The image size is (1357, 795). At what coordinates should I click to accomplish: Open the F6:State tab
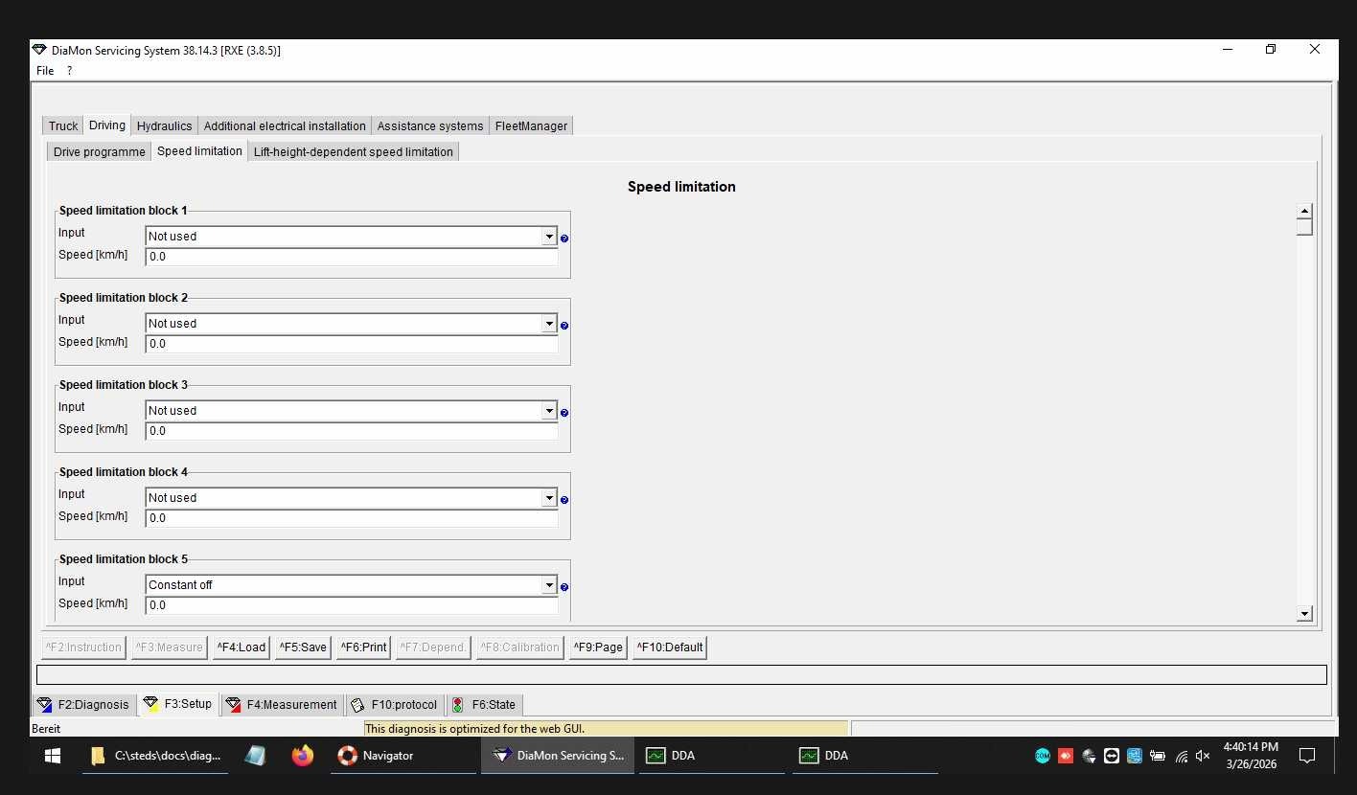pos(484,705)
